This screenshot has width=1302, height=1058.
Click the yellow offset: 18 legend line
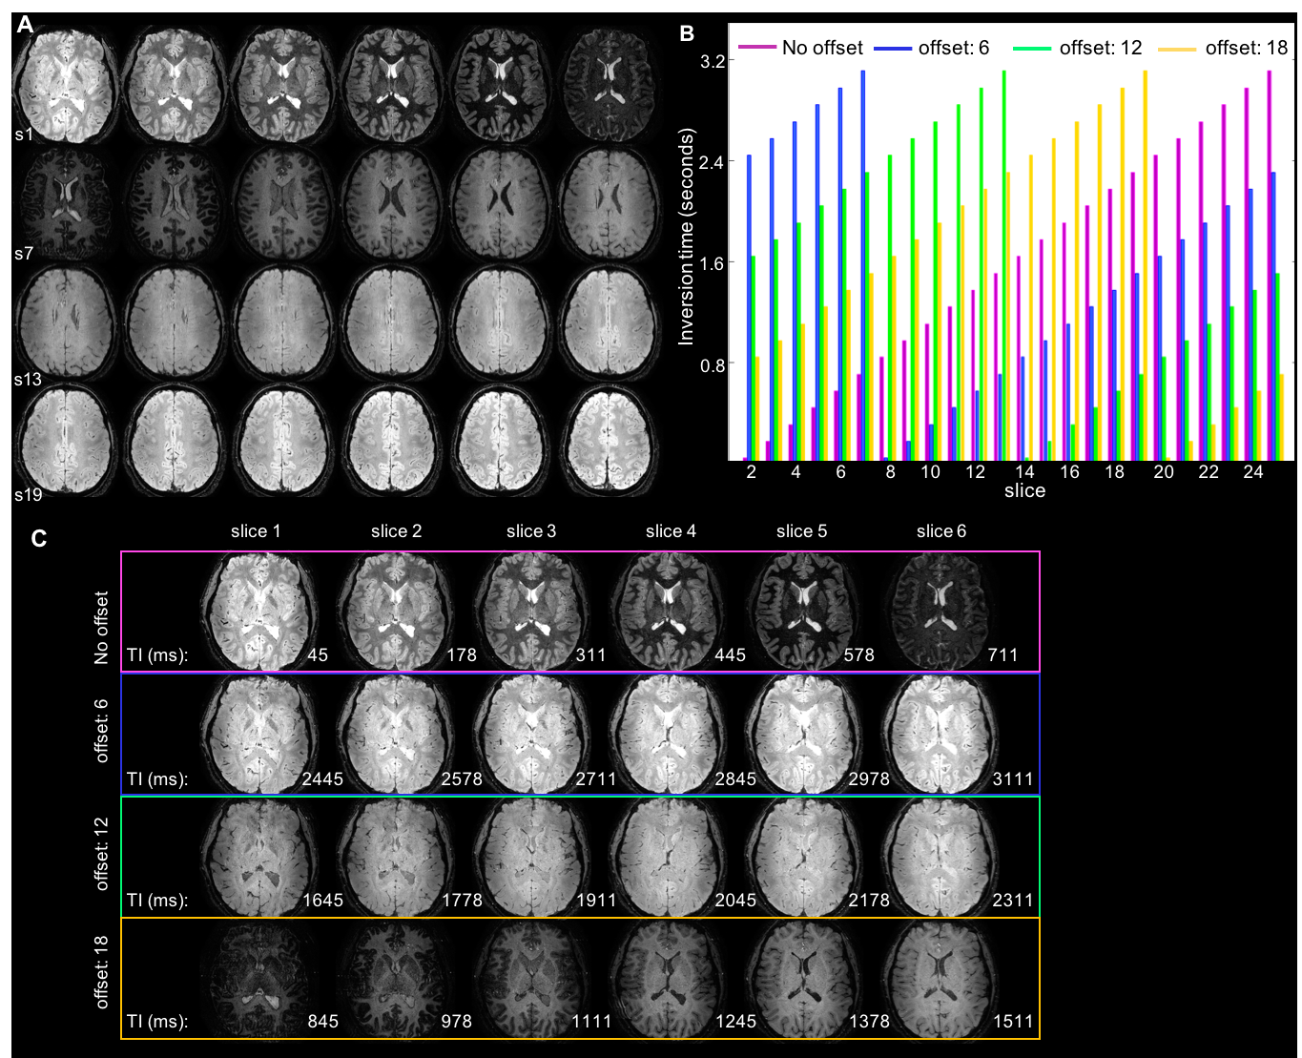point(1176,48)
